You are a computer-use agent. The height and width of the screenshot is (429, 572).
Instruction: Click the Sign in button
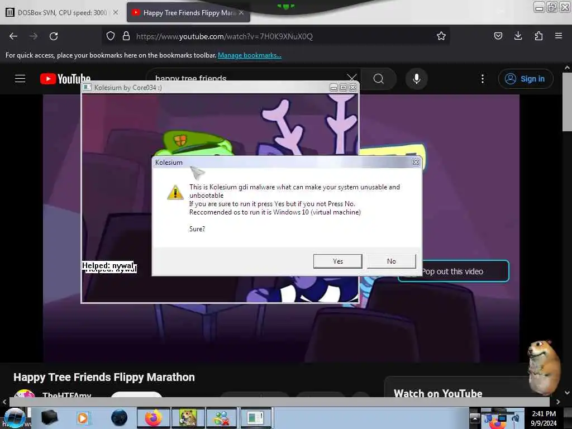click(526, 78)
